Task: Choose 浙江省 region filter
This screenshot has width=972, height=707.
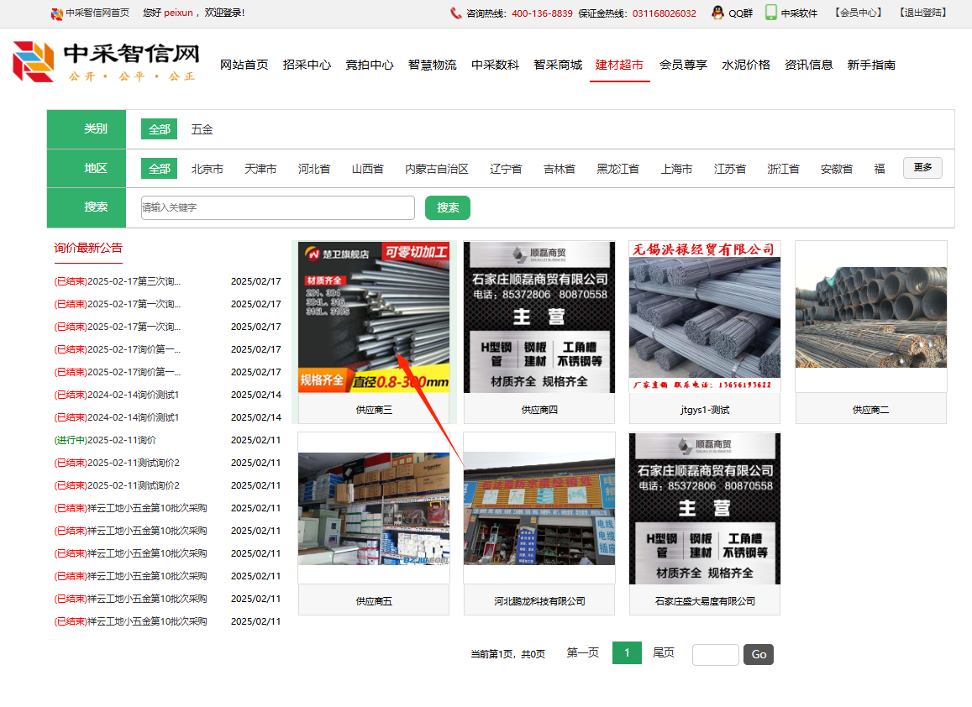Action: (x=783, y=169)
